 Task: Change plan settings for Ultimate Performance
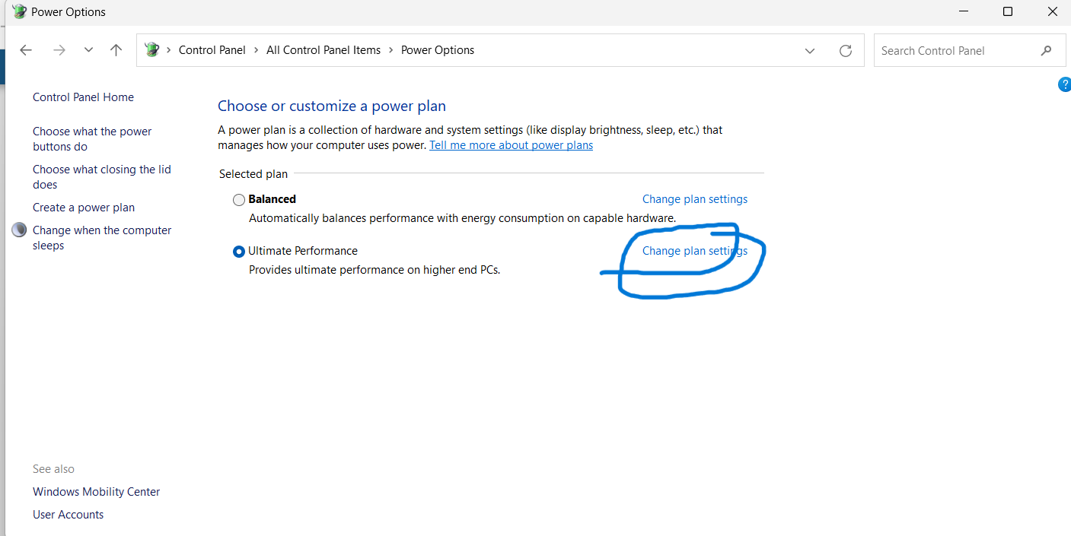coord(695,251)
